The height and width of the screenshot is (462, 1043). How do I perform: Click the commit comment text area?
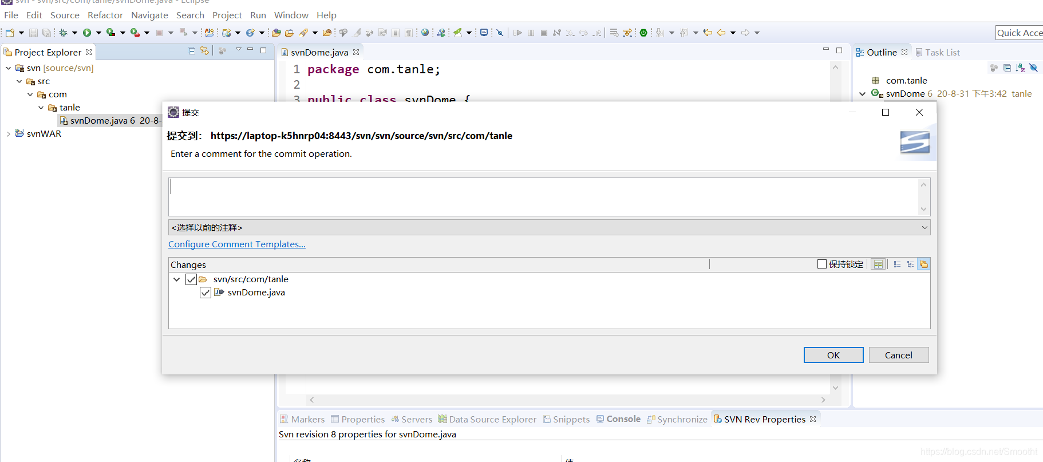click(x=544, y=197)
